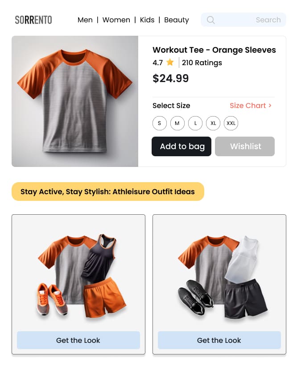Get the Look for orange shorts outfit

pyautogui.click(x=78, y=340)
